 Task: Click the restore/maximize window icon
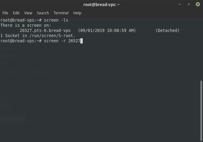(x=189, y=4)
